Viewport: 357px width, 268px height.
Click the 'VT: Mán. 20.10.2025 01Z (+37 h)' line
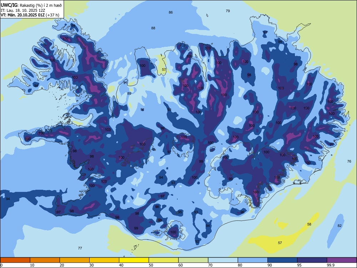pos(30,15)
